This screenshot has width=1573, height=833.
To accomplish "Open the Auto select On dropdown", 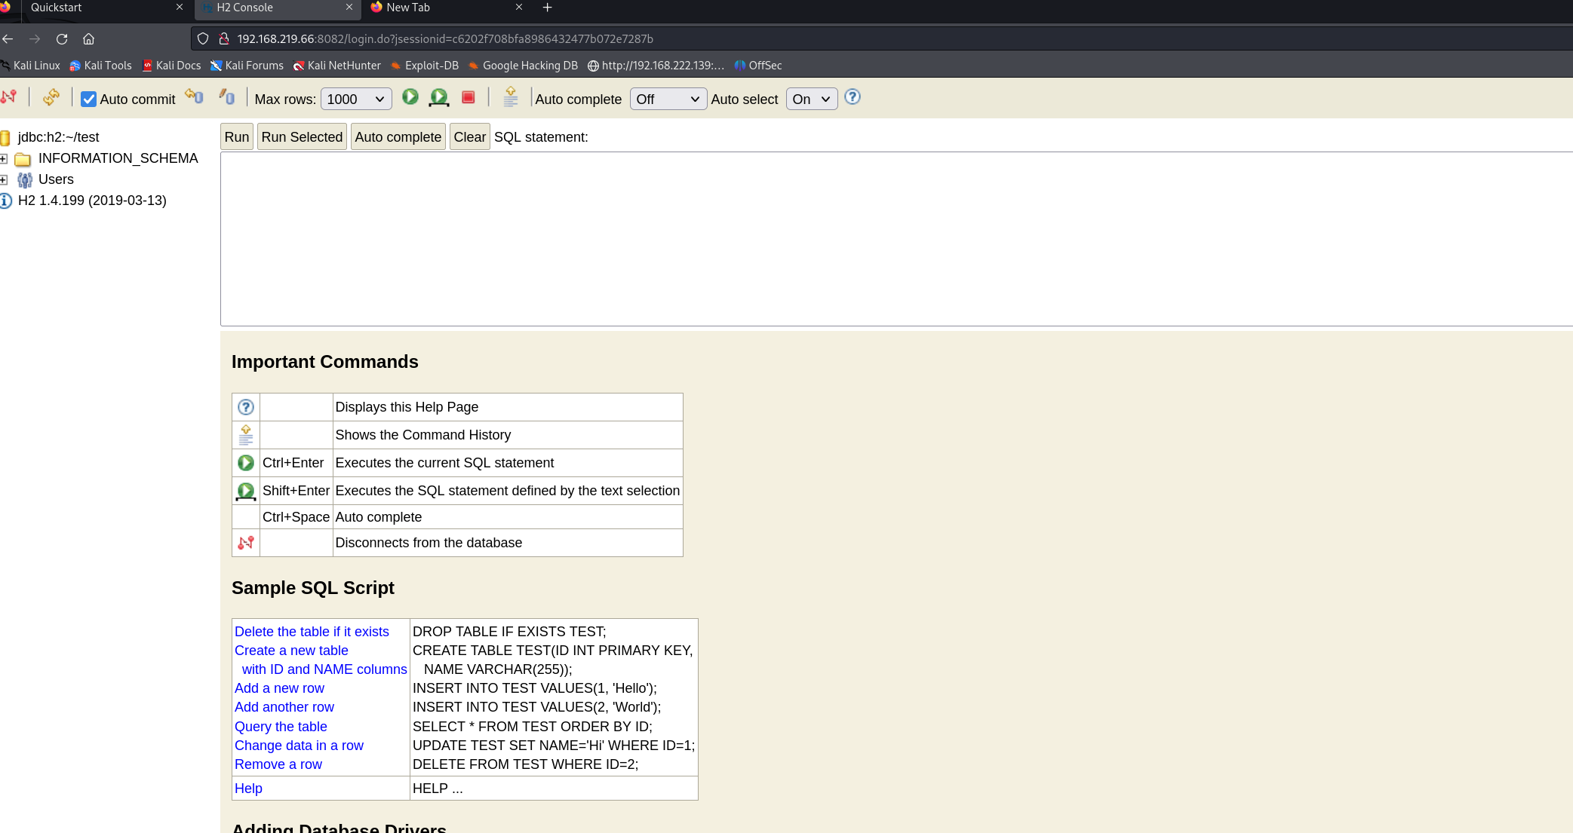I will [812, 99].
